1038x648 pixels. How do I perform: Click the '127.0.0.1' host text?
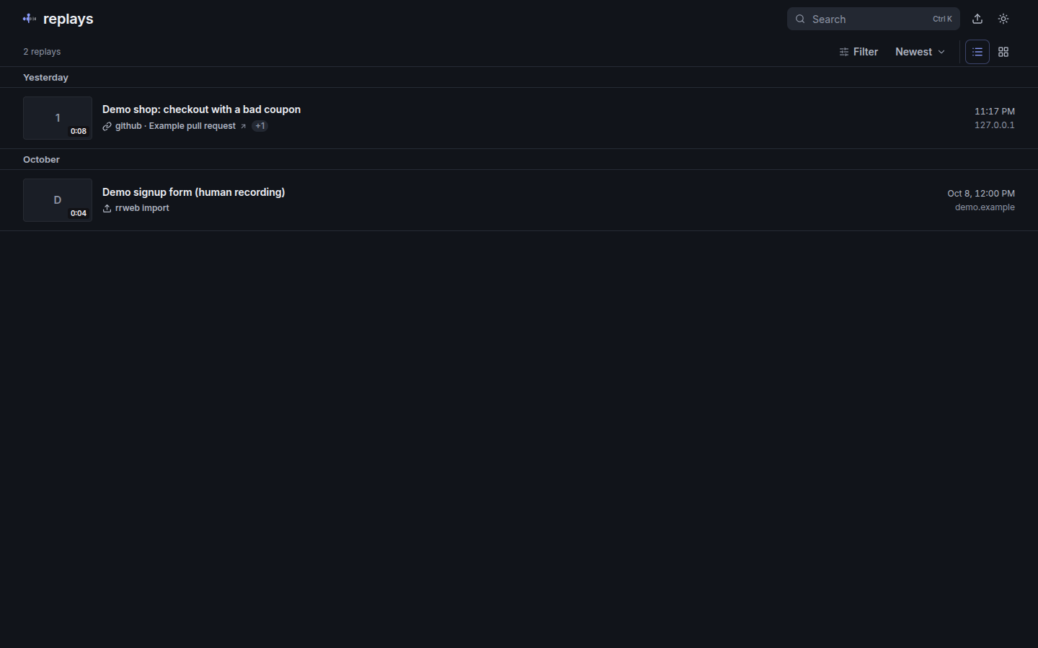995,125
